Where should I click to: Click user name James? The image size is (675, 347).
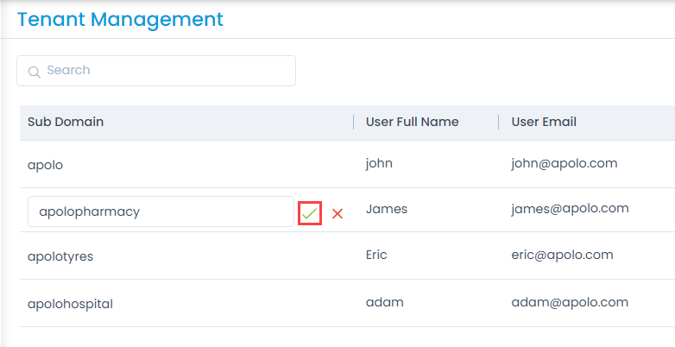[x=387, y=209]
